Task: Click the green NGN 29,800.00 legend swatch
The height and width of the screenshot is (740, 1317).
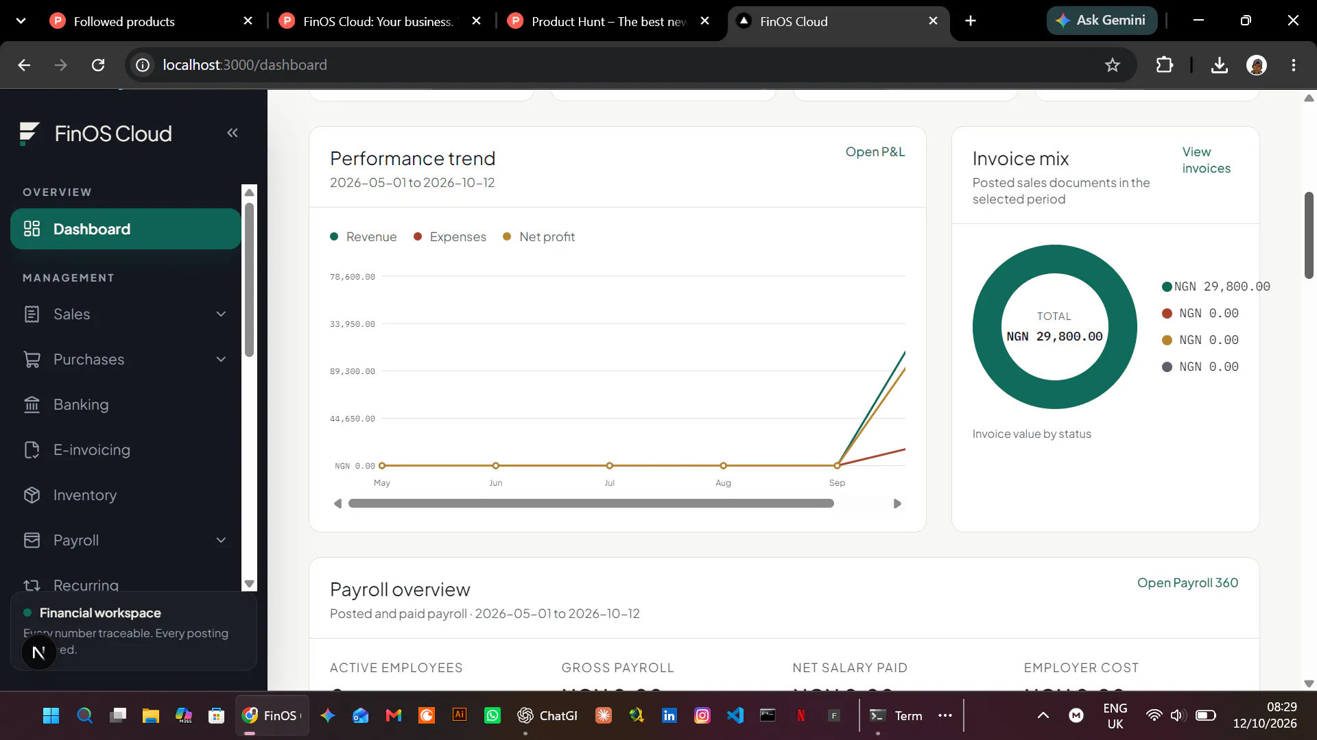Action: point(1167,286)
